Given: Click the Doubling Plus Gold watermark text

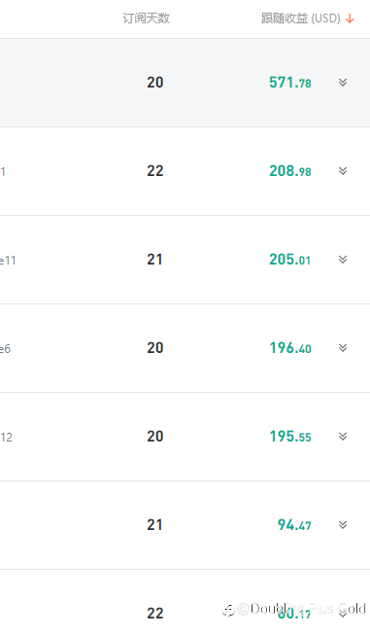Looking at the screenshot, I should pos(294,609).
